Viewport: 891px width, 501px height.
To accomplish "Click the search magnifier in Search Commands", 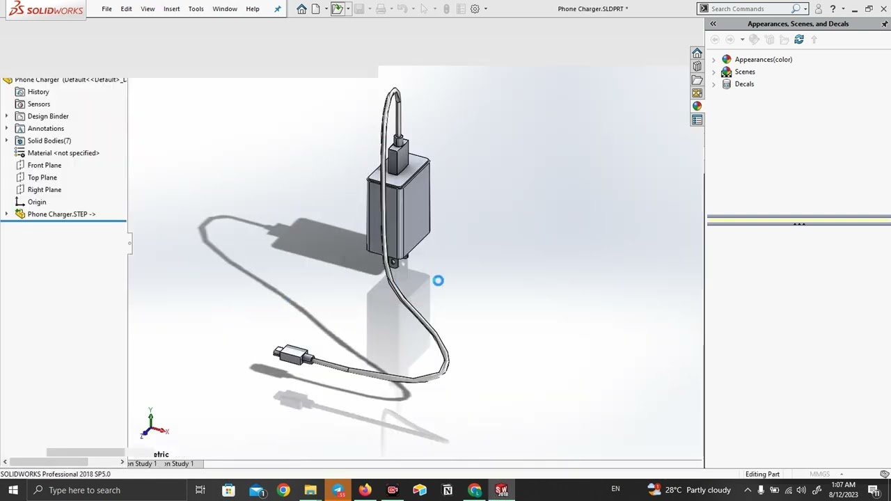I will [796, 9].
